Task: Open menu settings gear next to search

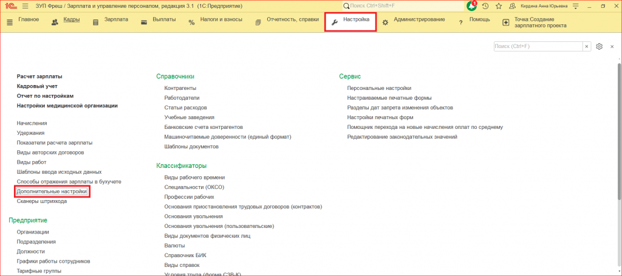Action: (600, 46)
